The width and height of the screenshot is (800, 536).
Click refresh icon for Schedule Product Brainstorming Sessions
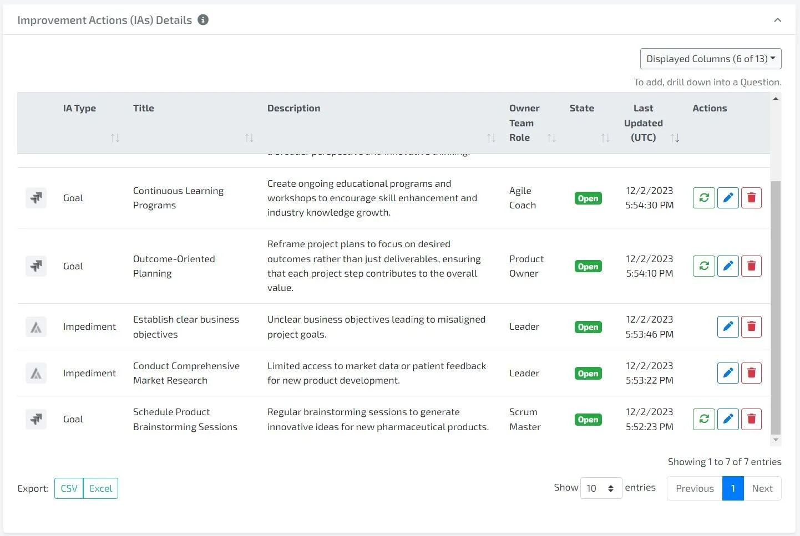point(704,419)
